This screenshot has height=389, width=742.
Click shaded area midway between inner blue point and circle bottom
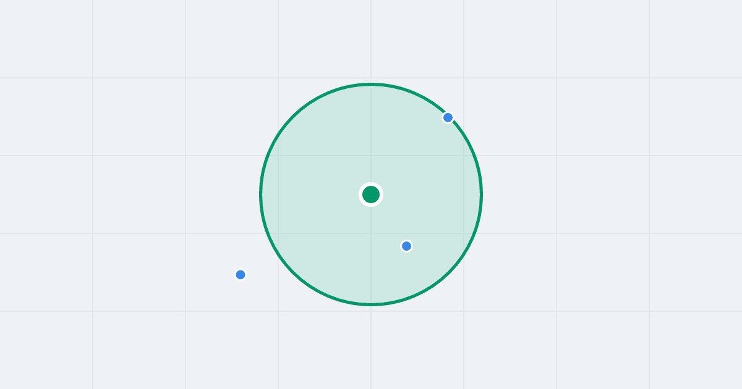tap(388, 275)
